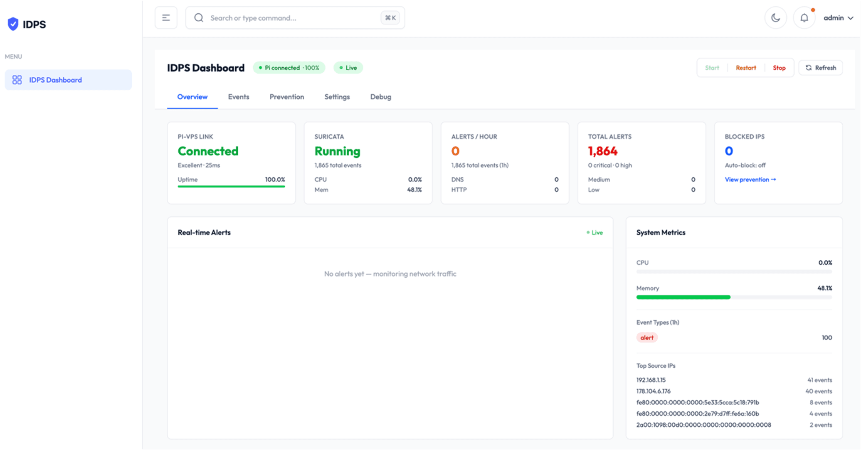Follow the View prevention link
This screenshot has width=861, height=450.
(750, 179)
